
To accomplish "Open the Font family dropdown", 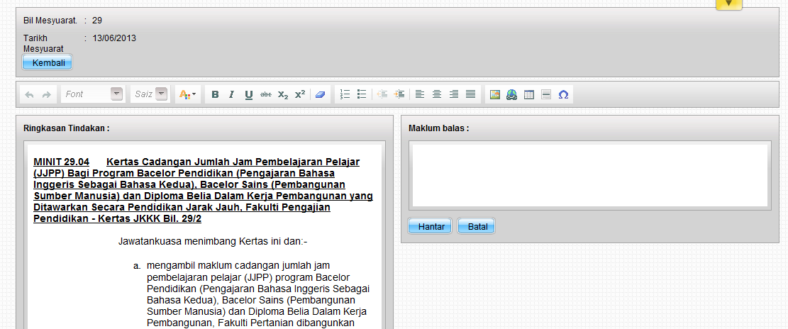I will click(92, 94).
